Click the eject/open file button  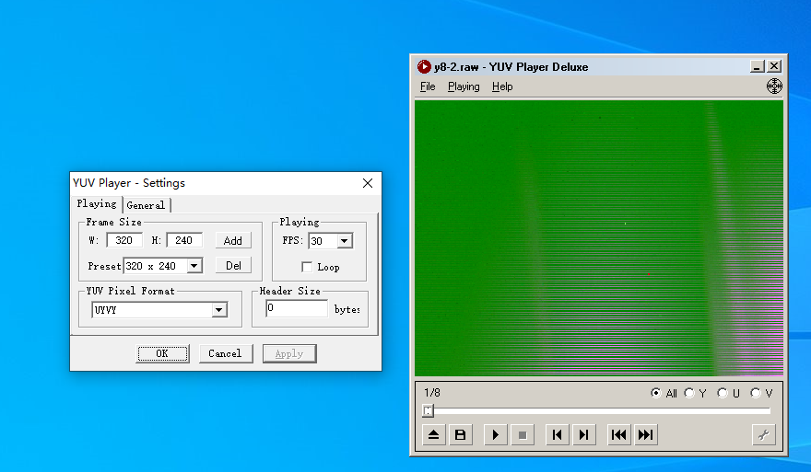click(433, 435)
